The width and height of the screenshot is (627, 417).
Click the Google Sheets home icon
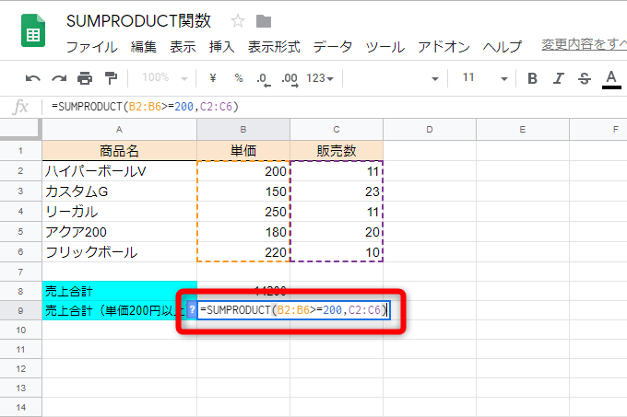(33, 30)
